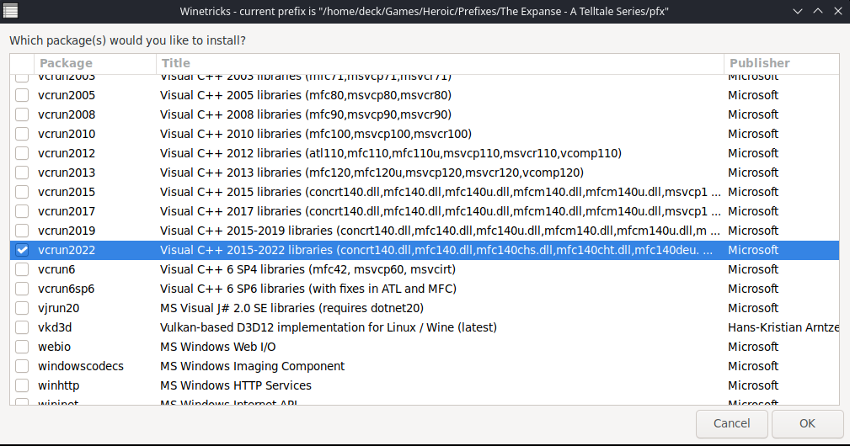The image size is (850, 446).
Task: Select the 'Visual C++ 2015-2019 libraries' title
Action: point(441,231)
